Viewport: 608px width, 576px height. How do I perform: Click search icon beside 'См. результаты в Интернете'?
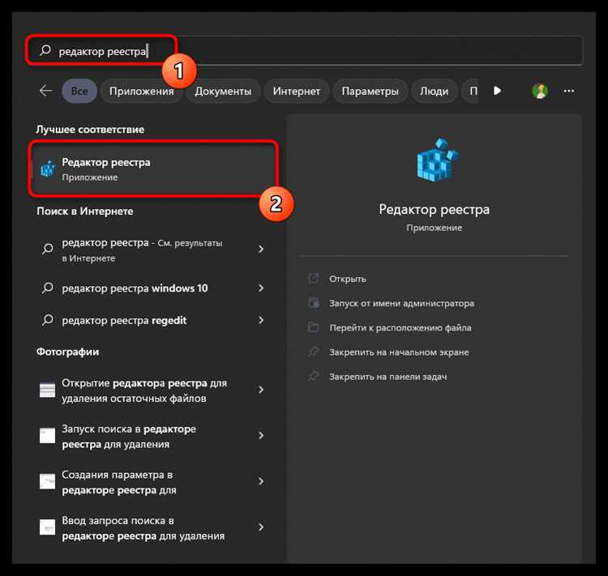point(48,249)
